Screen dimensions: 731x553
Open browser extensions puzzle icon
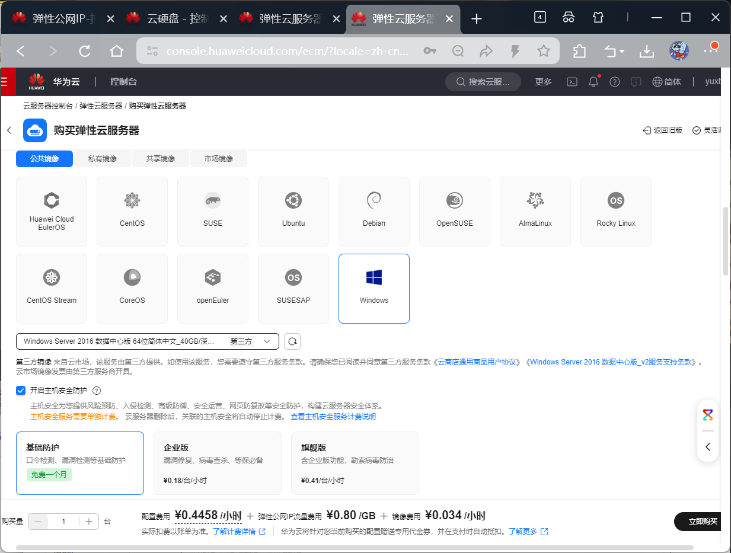pyautogui.click(x=579, y=51)
